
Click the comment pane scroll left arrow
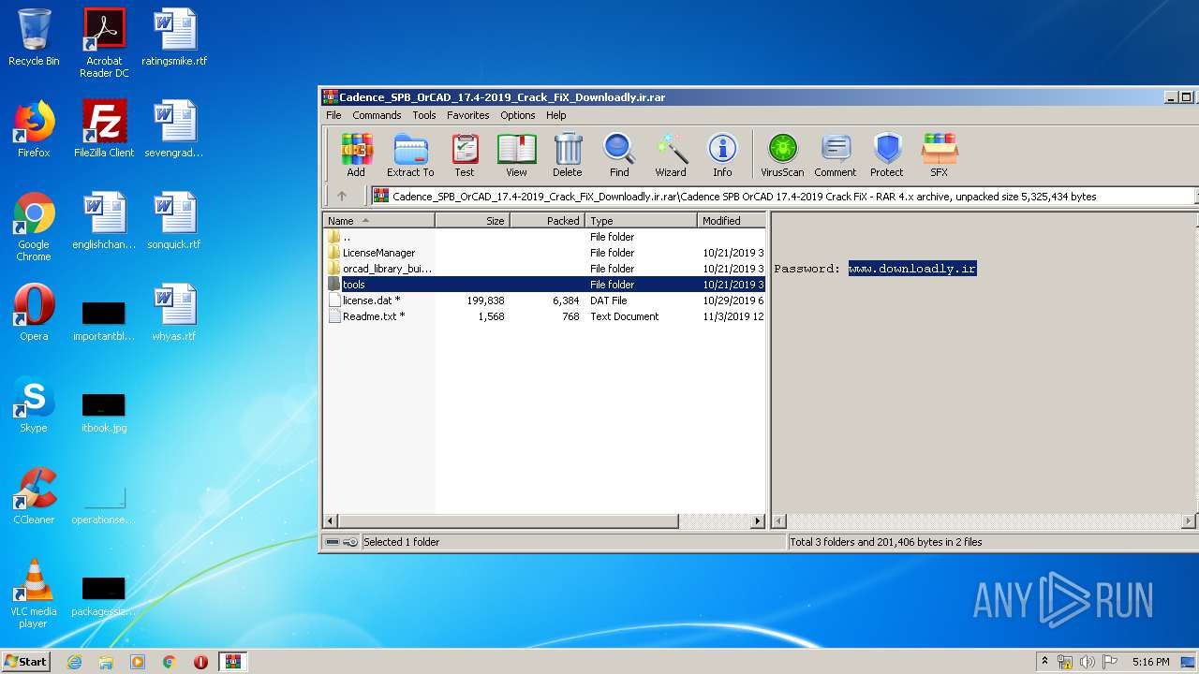(x=778, y=520)
